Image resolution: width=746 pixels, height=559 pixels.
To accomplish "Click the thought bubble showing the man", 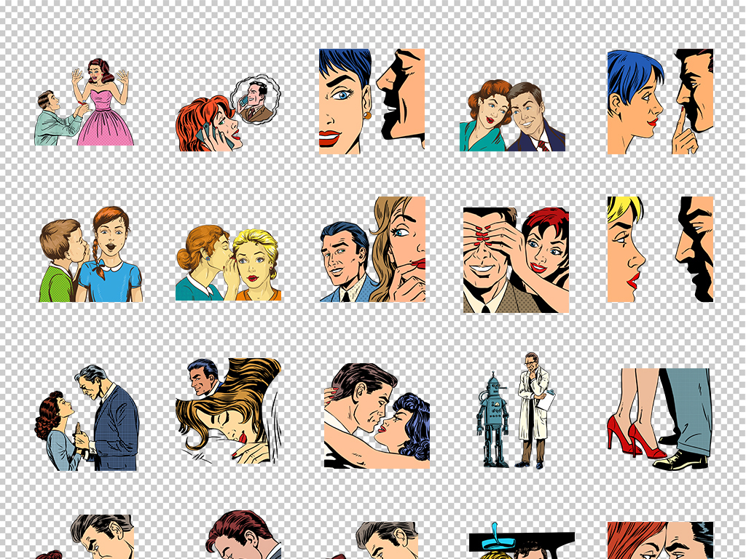I will click(x=256, y=100).
